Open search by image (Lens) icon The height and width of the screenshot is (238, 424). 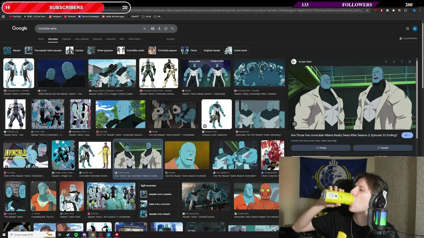coord(166,29)
